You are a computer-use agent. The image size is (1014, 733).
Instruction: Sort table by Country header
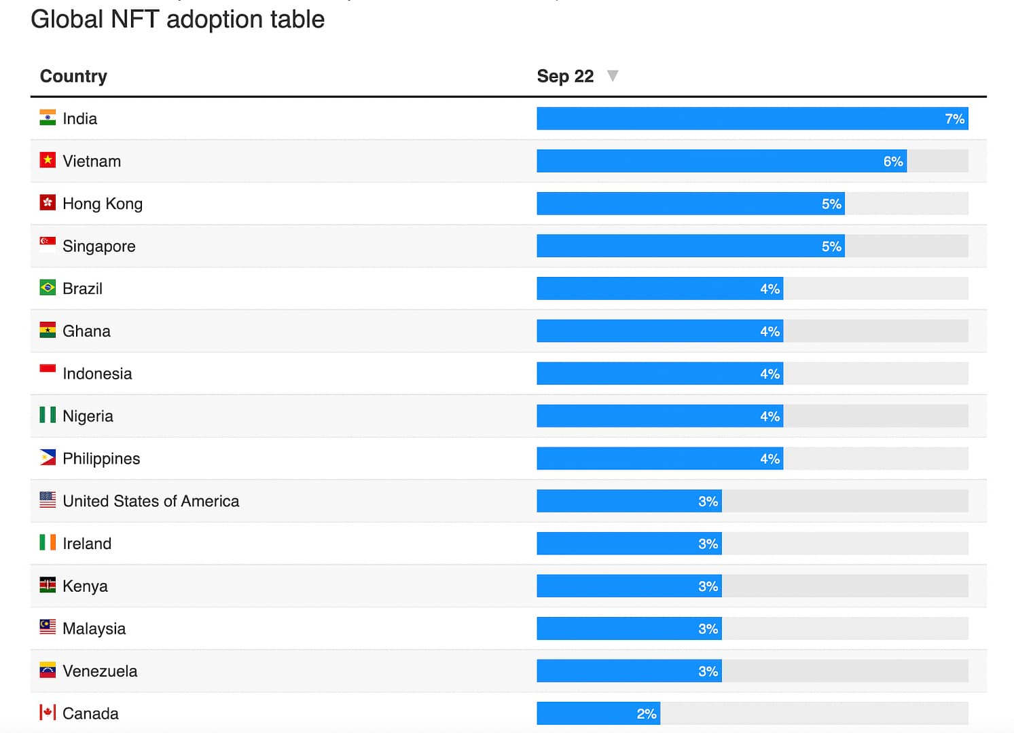pyautogui.click(x=73, y=76)
